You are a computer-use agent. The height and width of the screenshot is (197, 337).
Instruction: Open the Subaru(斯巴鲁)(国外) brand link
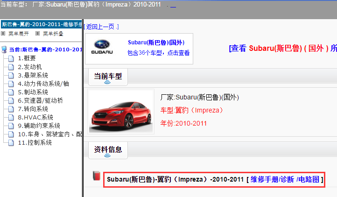point(156,42)
